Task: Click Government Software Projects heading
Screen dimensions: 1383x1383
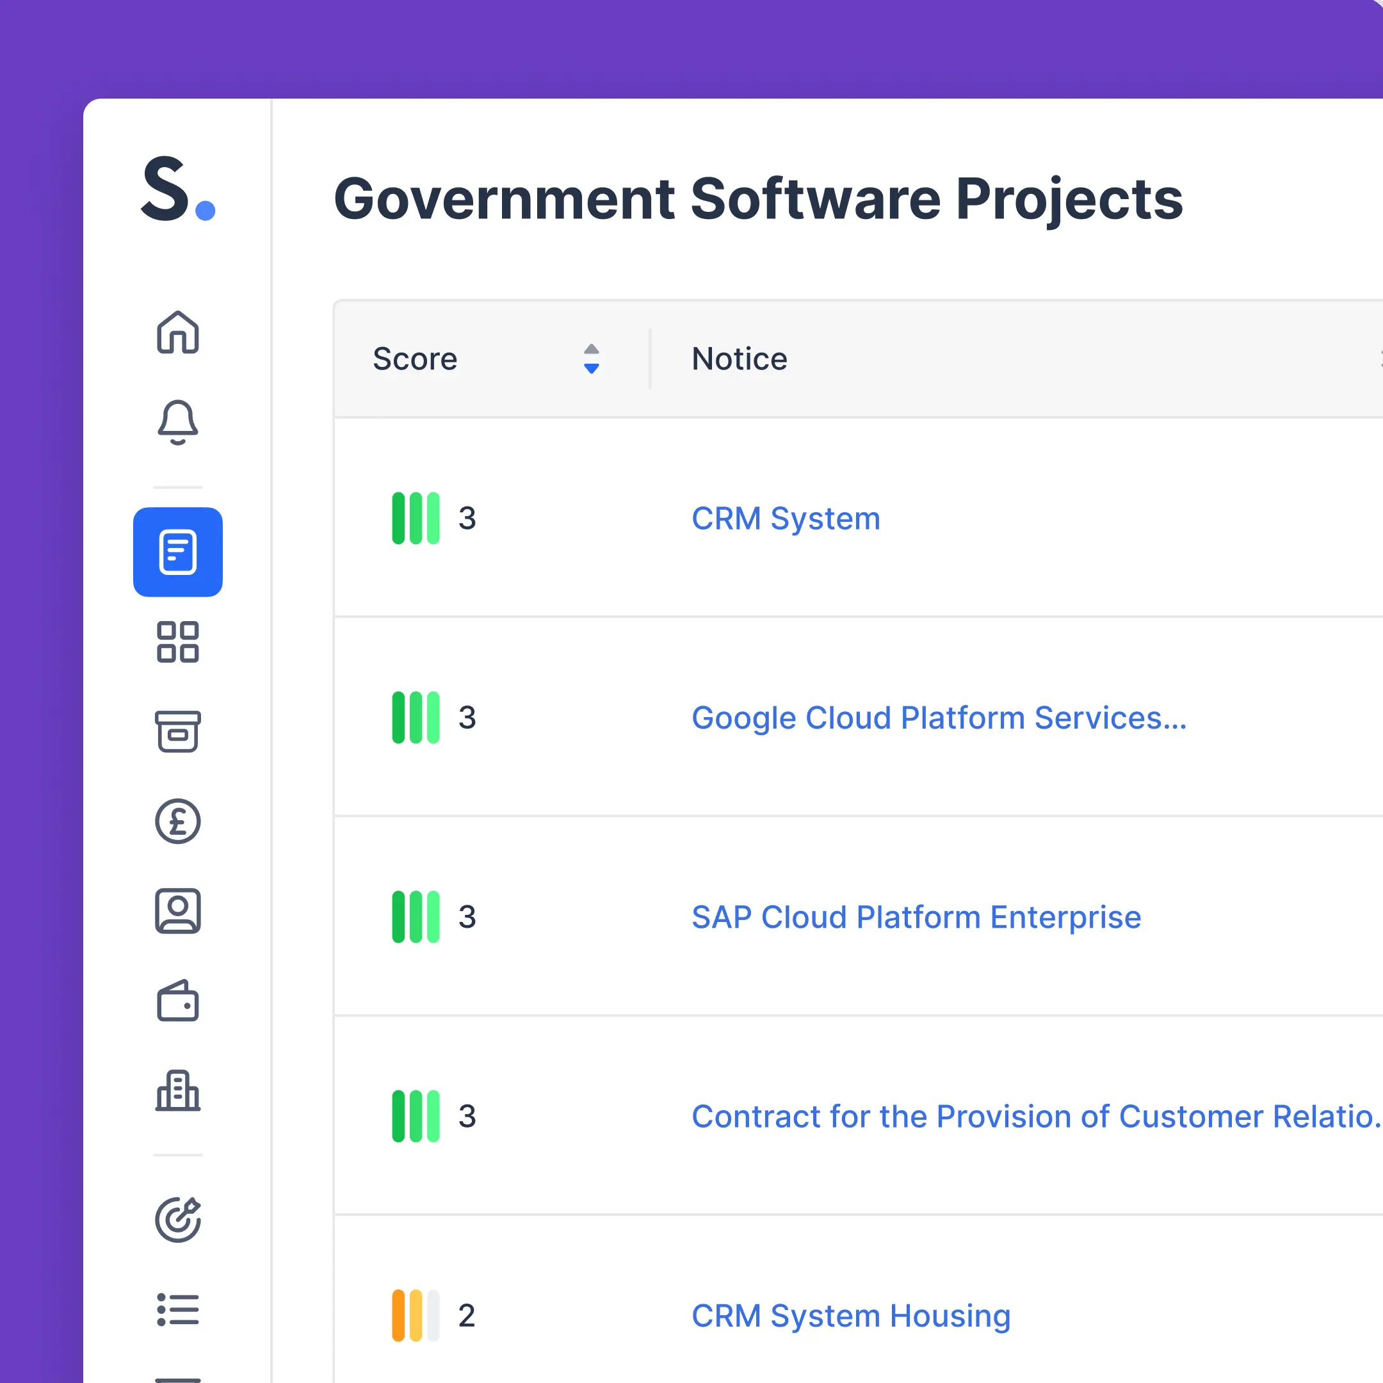Action: pyautogui.click(x=759, y=199)
